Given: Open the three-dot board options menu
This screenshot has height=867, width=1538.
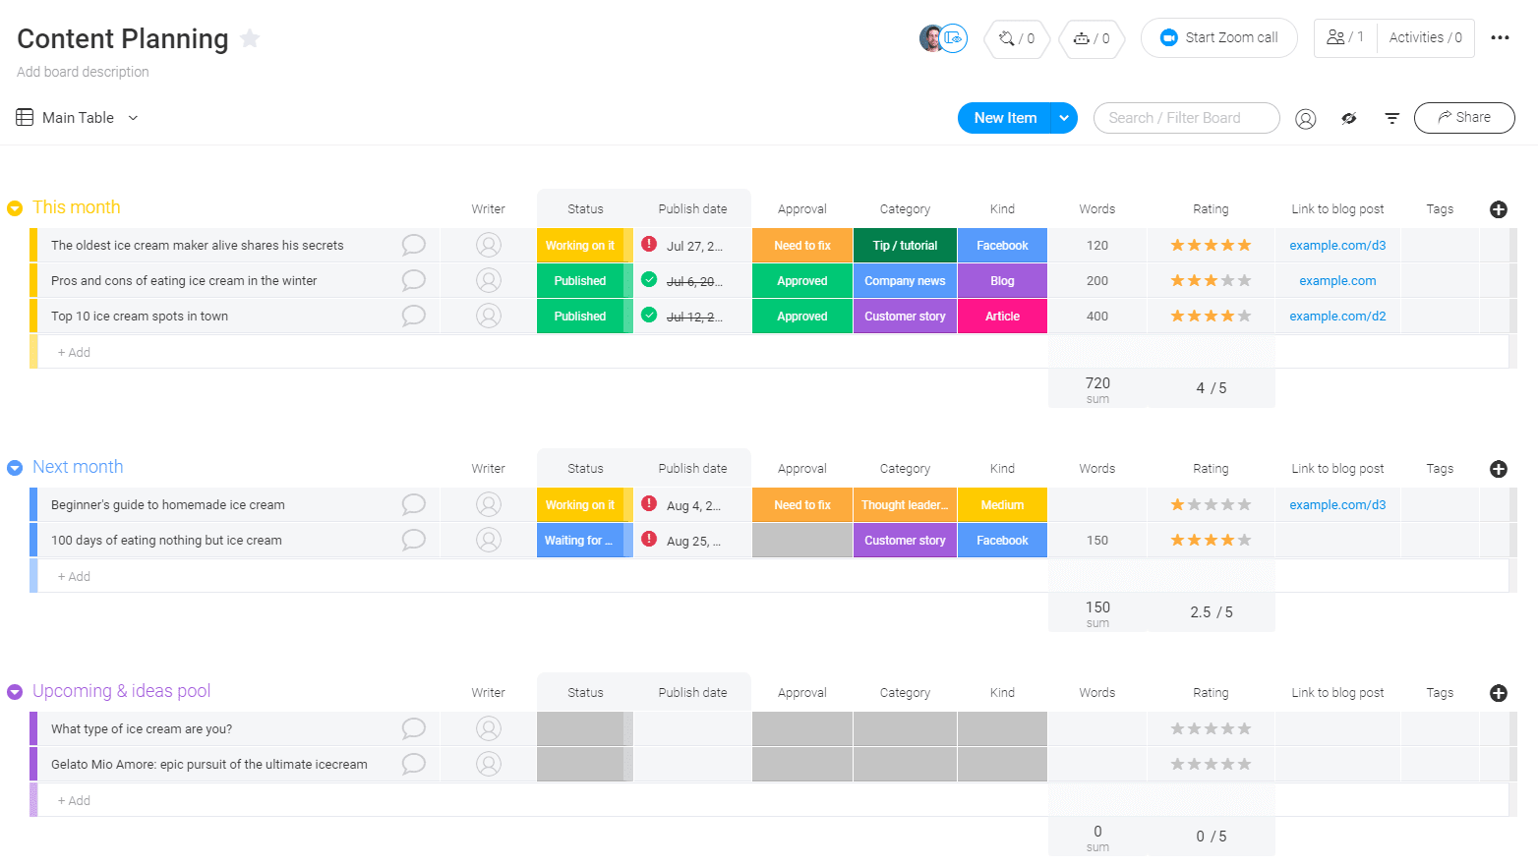Looking at the screenshot, I should [1500, 36].
